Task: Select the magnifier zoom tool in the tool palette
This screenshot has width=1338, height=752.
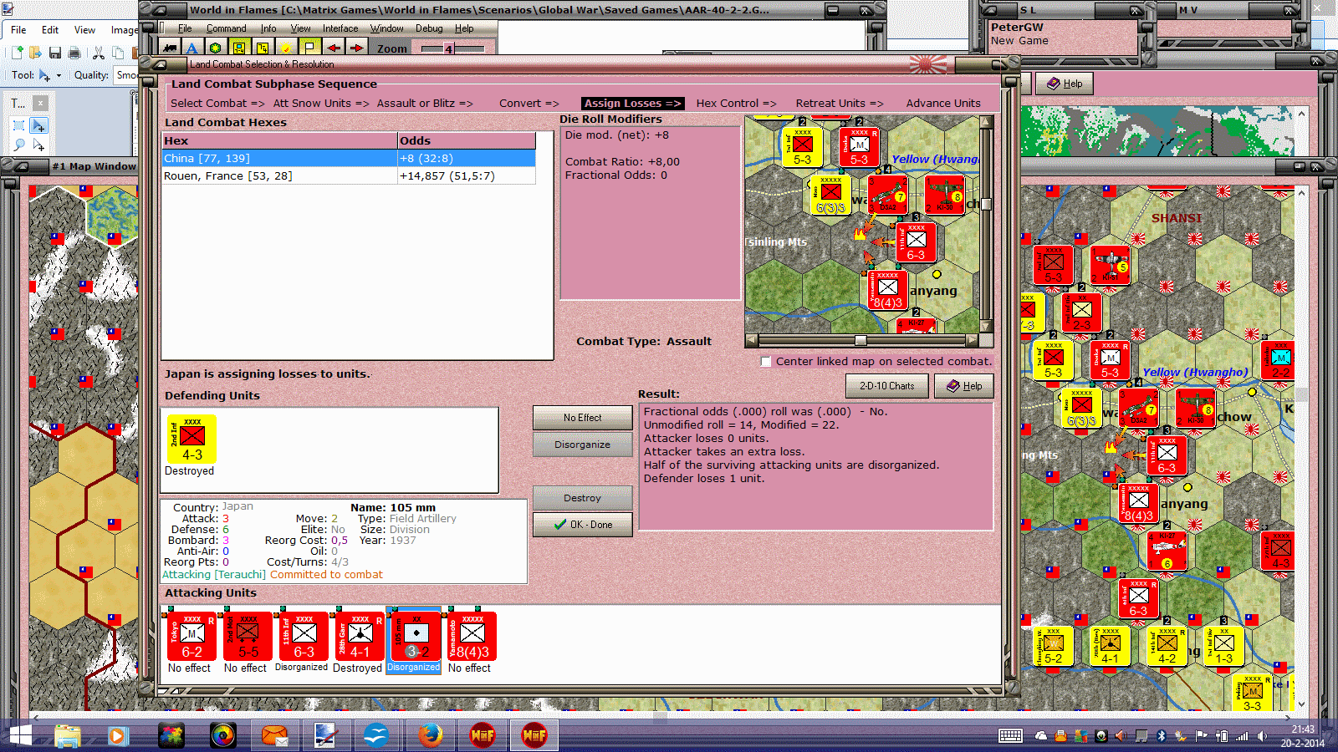Action: 18,145
